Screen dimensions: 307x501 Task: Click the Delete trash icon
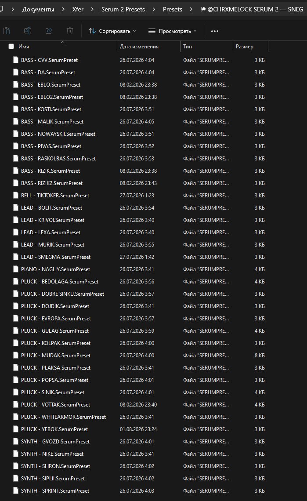click(x=70, y=31)
